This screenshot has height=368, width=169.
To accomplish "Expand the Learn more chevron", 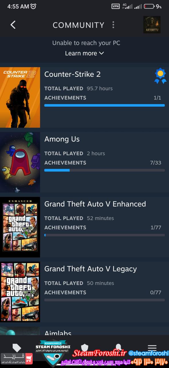I will [x=101, y=53].
